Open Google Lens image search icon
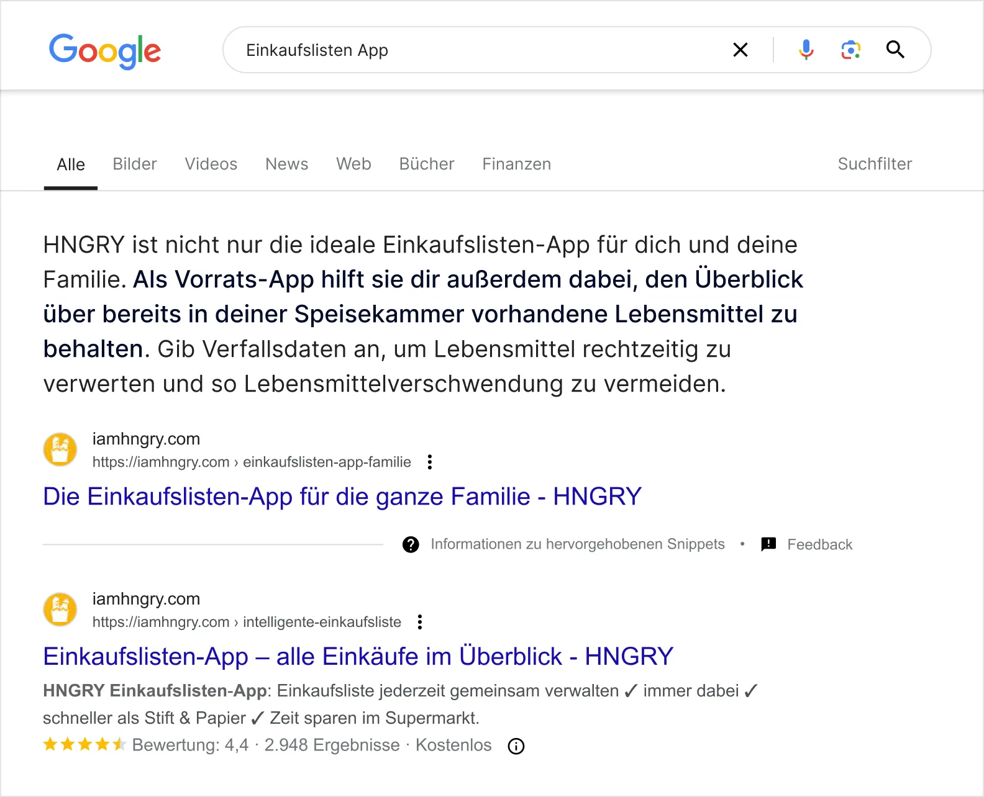Screen dimensions: 984x797 coord(851,50)
